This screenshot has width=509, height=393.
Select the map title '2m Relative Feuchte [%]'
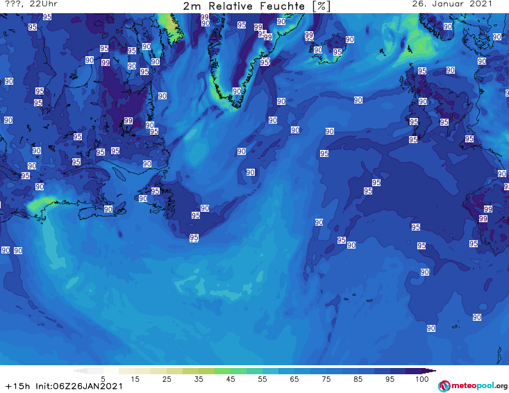[257, 6]
